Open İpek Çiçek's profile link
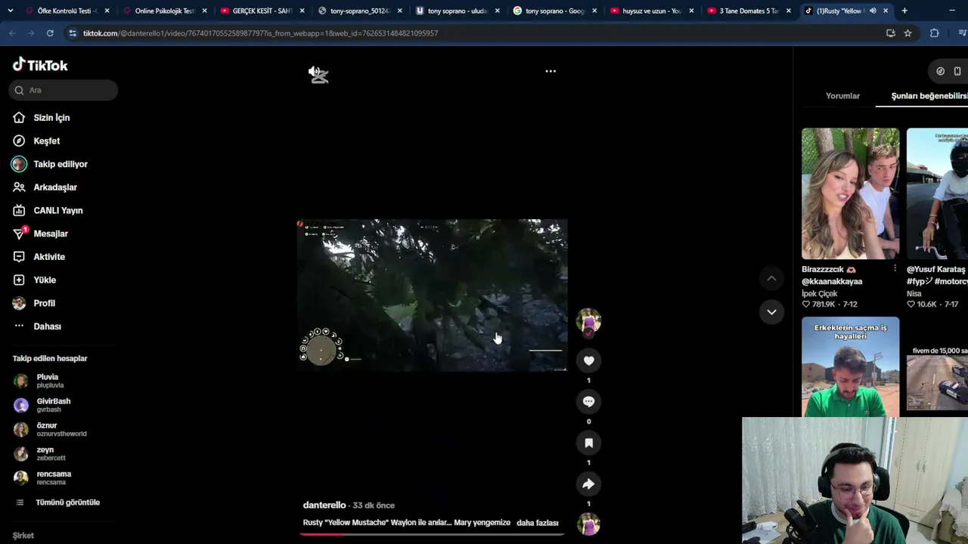This screenshot has width=968, height=544. point(820,294)
